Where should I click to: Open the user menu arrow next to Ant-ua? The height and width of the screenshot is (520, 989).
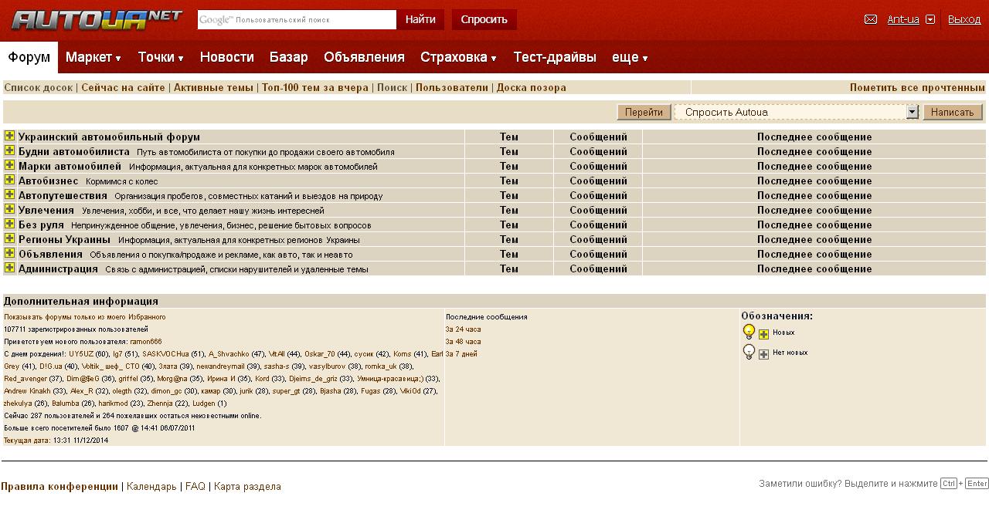[930, 20]
